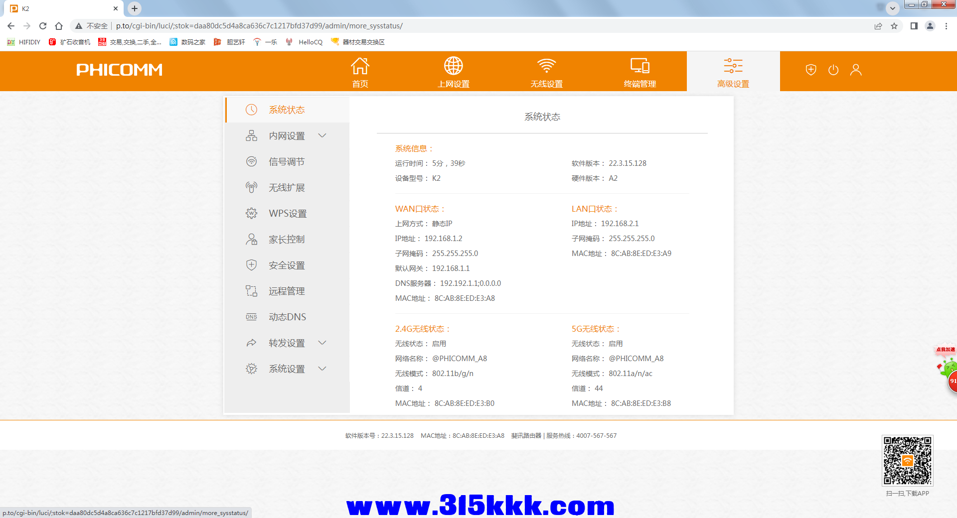Click the 信号调节 signal icon

[252, 161]
